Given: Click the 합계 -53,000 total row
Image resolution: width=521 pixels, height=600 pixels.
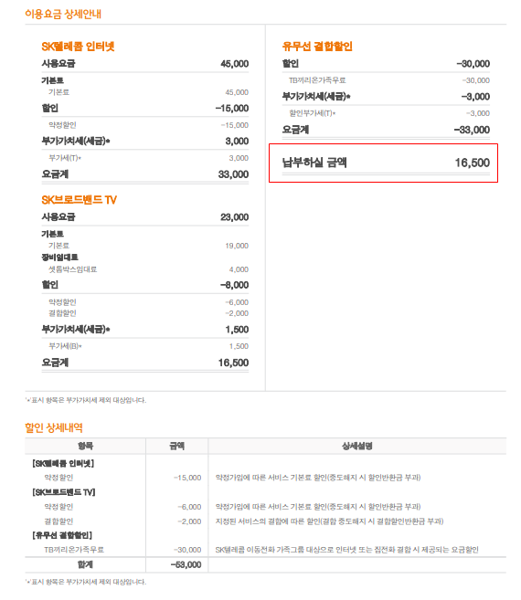Looking at the screenshot, I should pyautogui.click(x=265, y=564).
